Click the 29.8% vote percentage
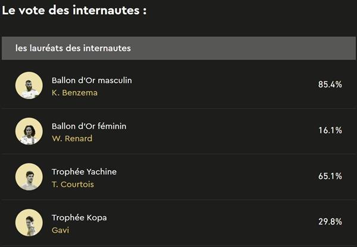357x247 pixels. pyautogui.click(x=330, y=222)
